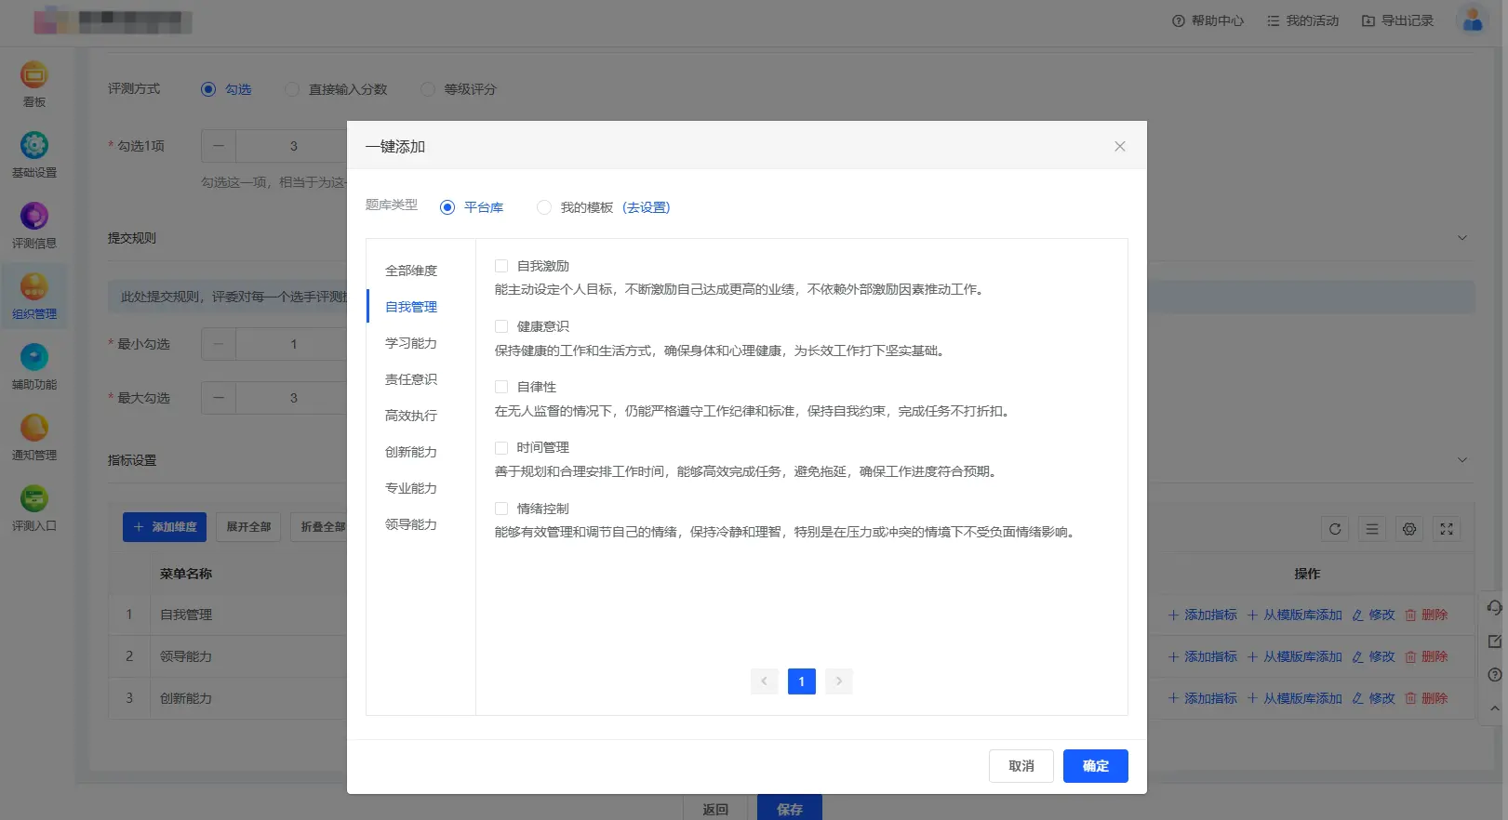Open 辅助功能 sidebar icon
This screenshot has width=1508, height=820.
tap(34, 358)
